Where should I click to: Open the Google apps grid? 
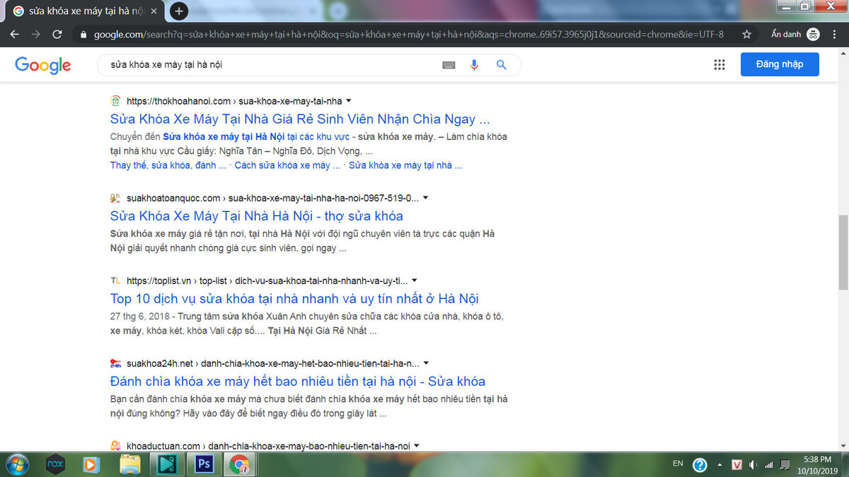tap(720, 65)
